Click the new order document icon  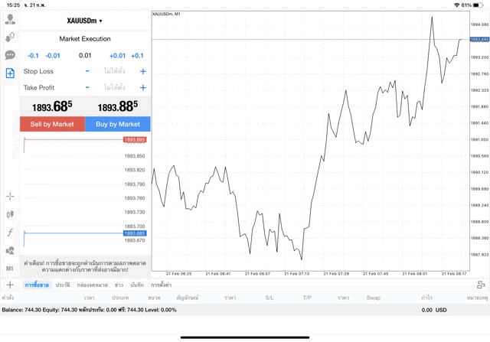tap(10, 73)
